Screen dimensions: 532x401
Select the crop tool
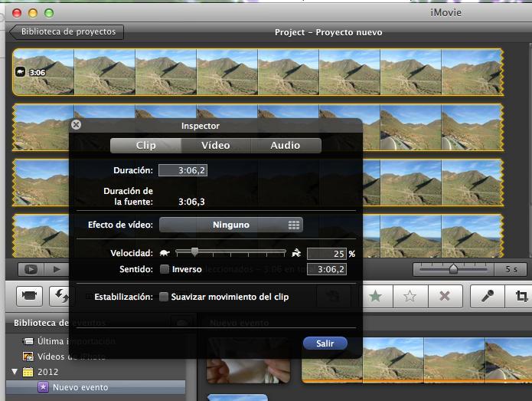click(521, 296)
